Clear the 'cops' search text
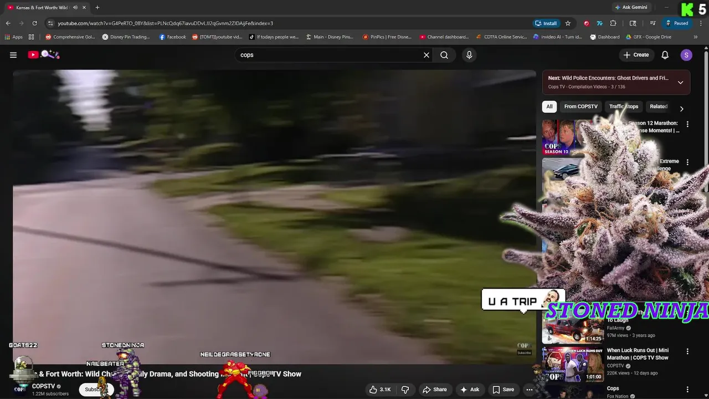Viewport: 709px width, 399px height. click(x=427, y=55)
